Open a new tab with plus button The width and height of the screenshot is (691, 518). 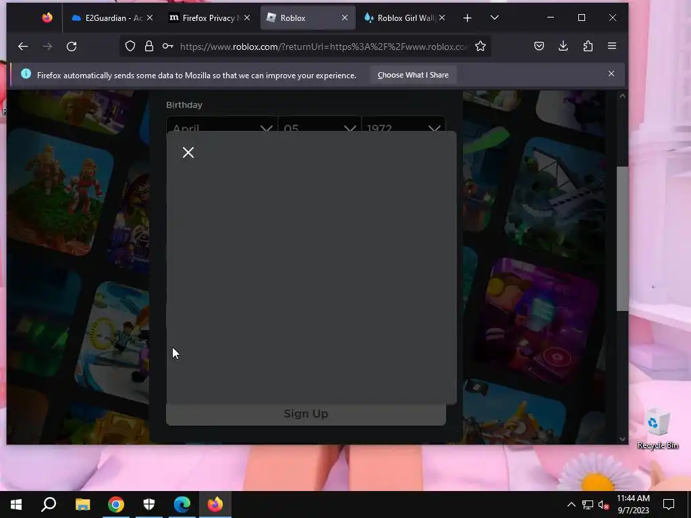tap(468, 18)
